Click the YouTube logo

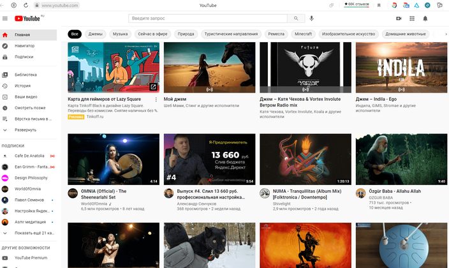(27, 19)
